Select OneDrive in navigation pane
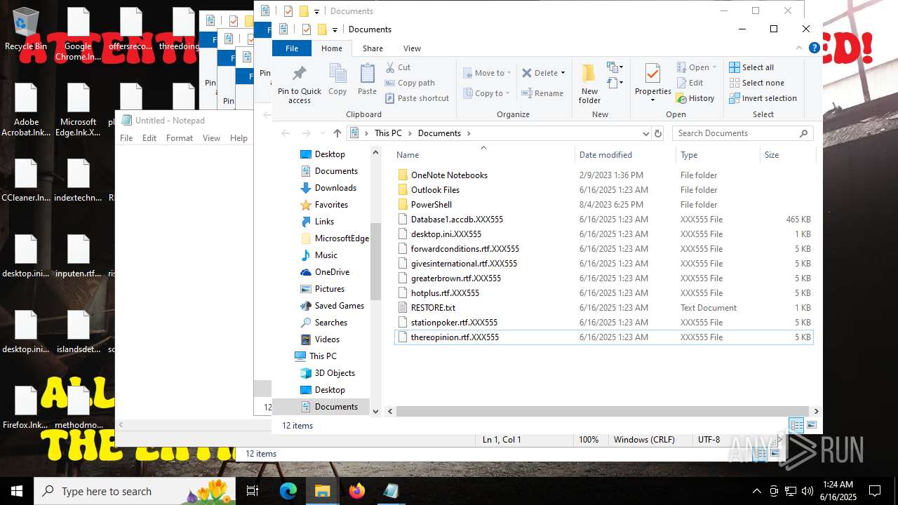This screenshot has height=505, width=898. click(325, 272)
